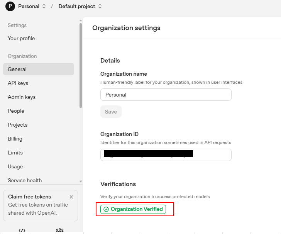View the Usage page

[x=15, y=166]
